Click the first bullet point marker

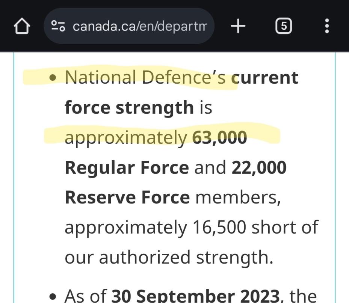click(x=55, y=78)
